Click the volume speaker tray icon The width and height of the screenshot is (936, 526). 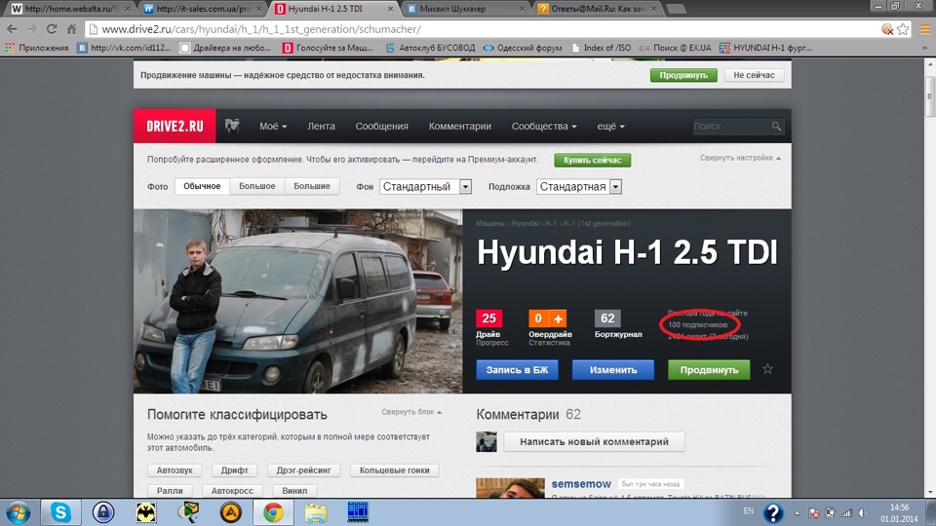tap(863, 513)
